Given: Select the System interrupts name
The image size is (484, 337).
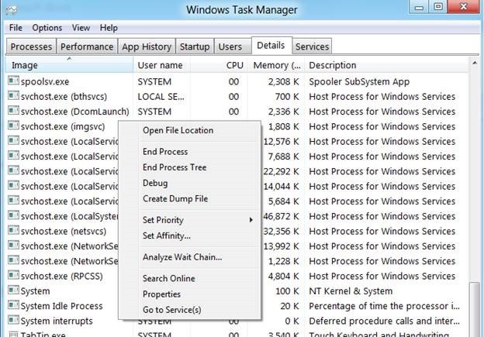Looking at the screenshot, I should pyautogui.click(x=57, y=321).
